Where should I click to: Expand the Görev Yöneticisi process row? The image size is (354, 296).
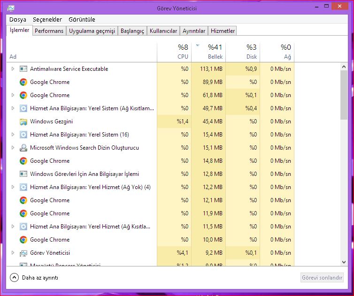[13, 253]
